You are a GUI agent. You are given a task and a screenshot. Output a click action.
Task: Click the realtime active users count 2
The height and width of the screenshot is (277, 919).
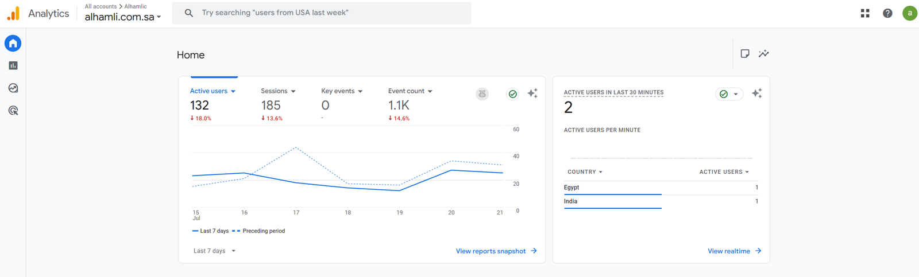[568, 108]
